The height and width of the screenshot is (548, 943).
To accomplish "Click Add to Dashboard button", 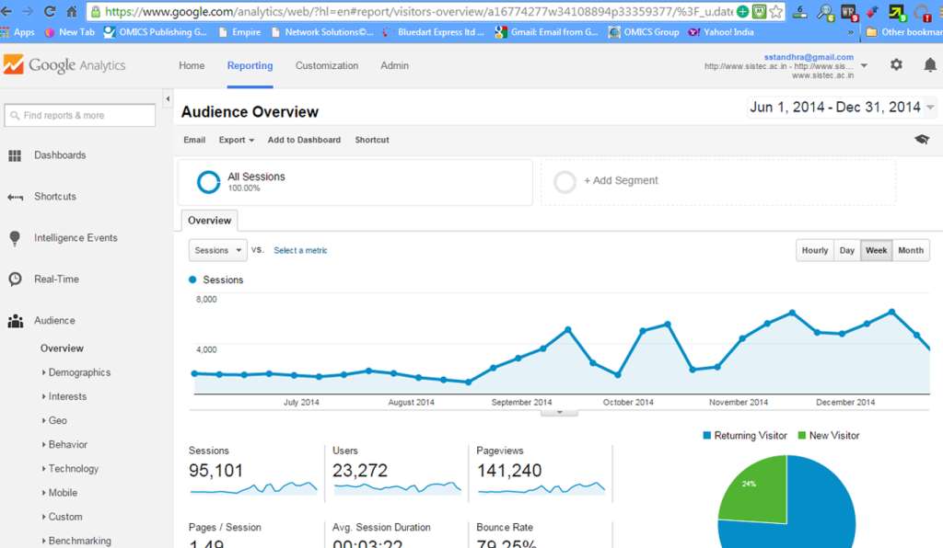I will pos(304,140).
